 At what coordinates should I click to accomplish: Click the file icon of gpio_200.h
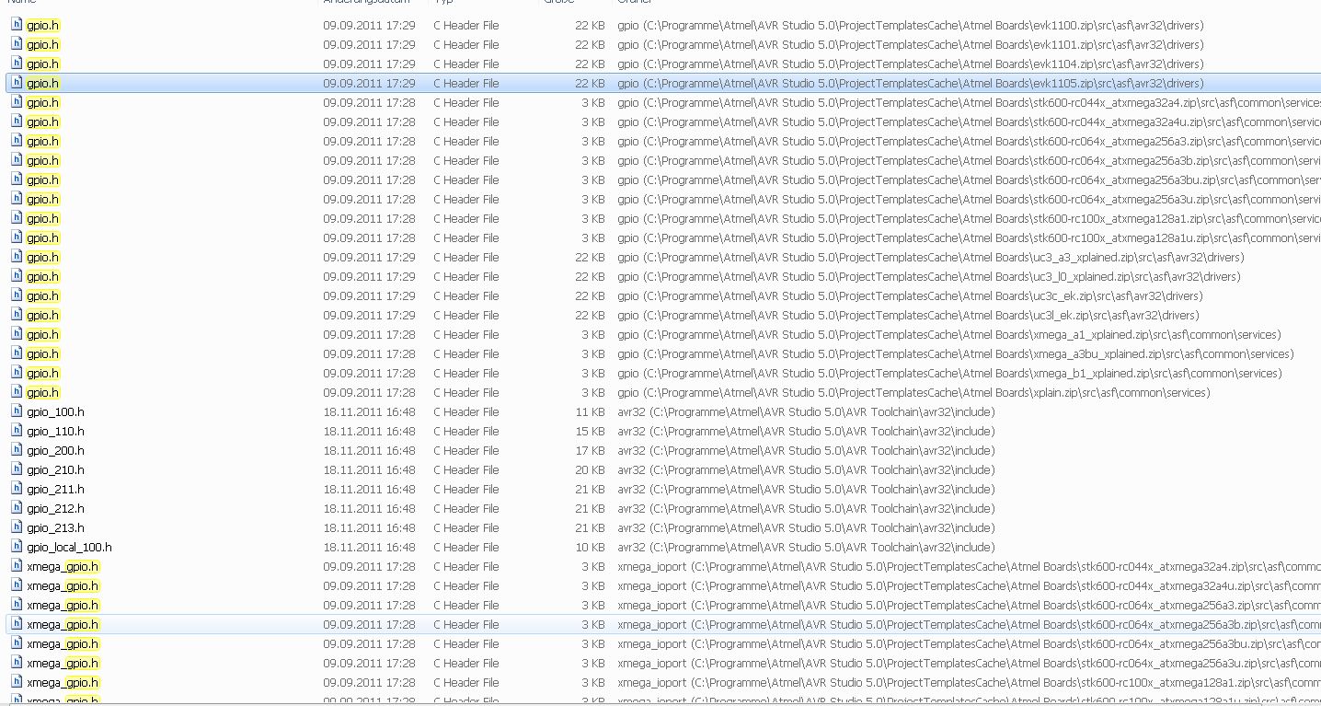coord(17,450)
